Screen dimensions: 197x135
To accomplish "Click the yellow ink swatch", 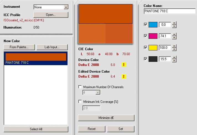I will (153, 48).
